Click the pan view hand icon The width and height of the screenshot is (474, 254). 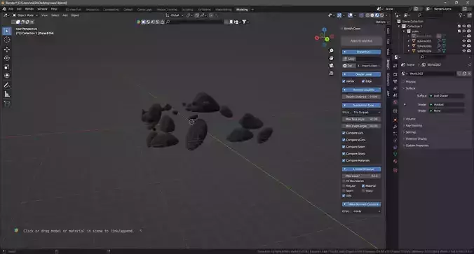332,58
